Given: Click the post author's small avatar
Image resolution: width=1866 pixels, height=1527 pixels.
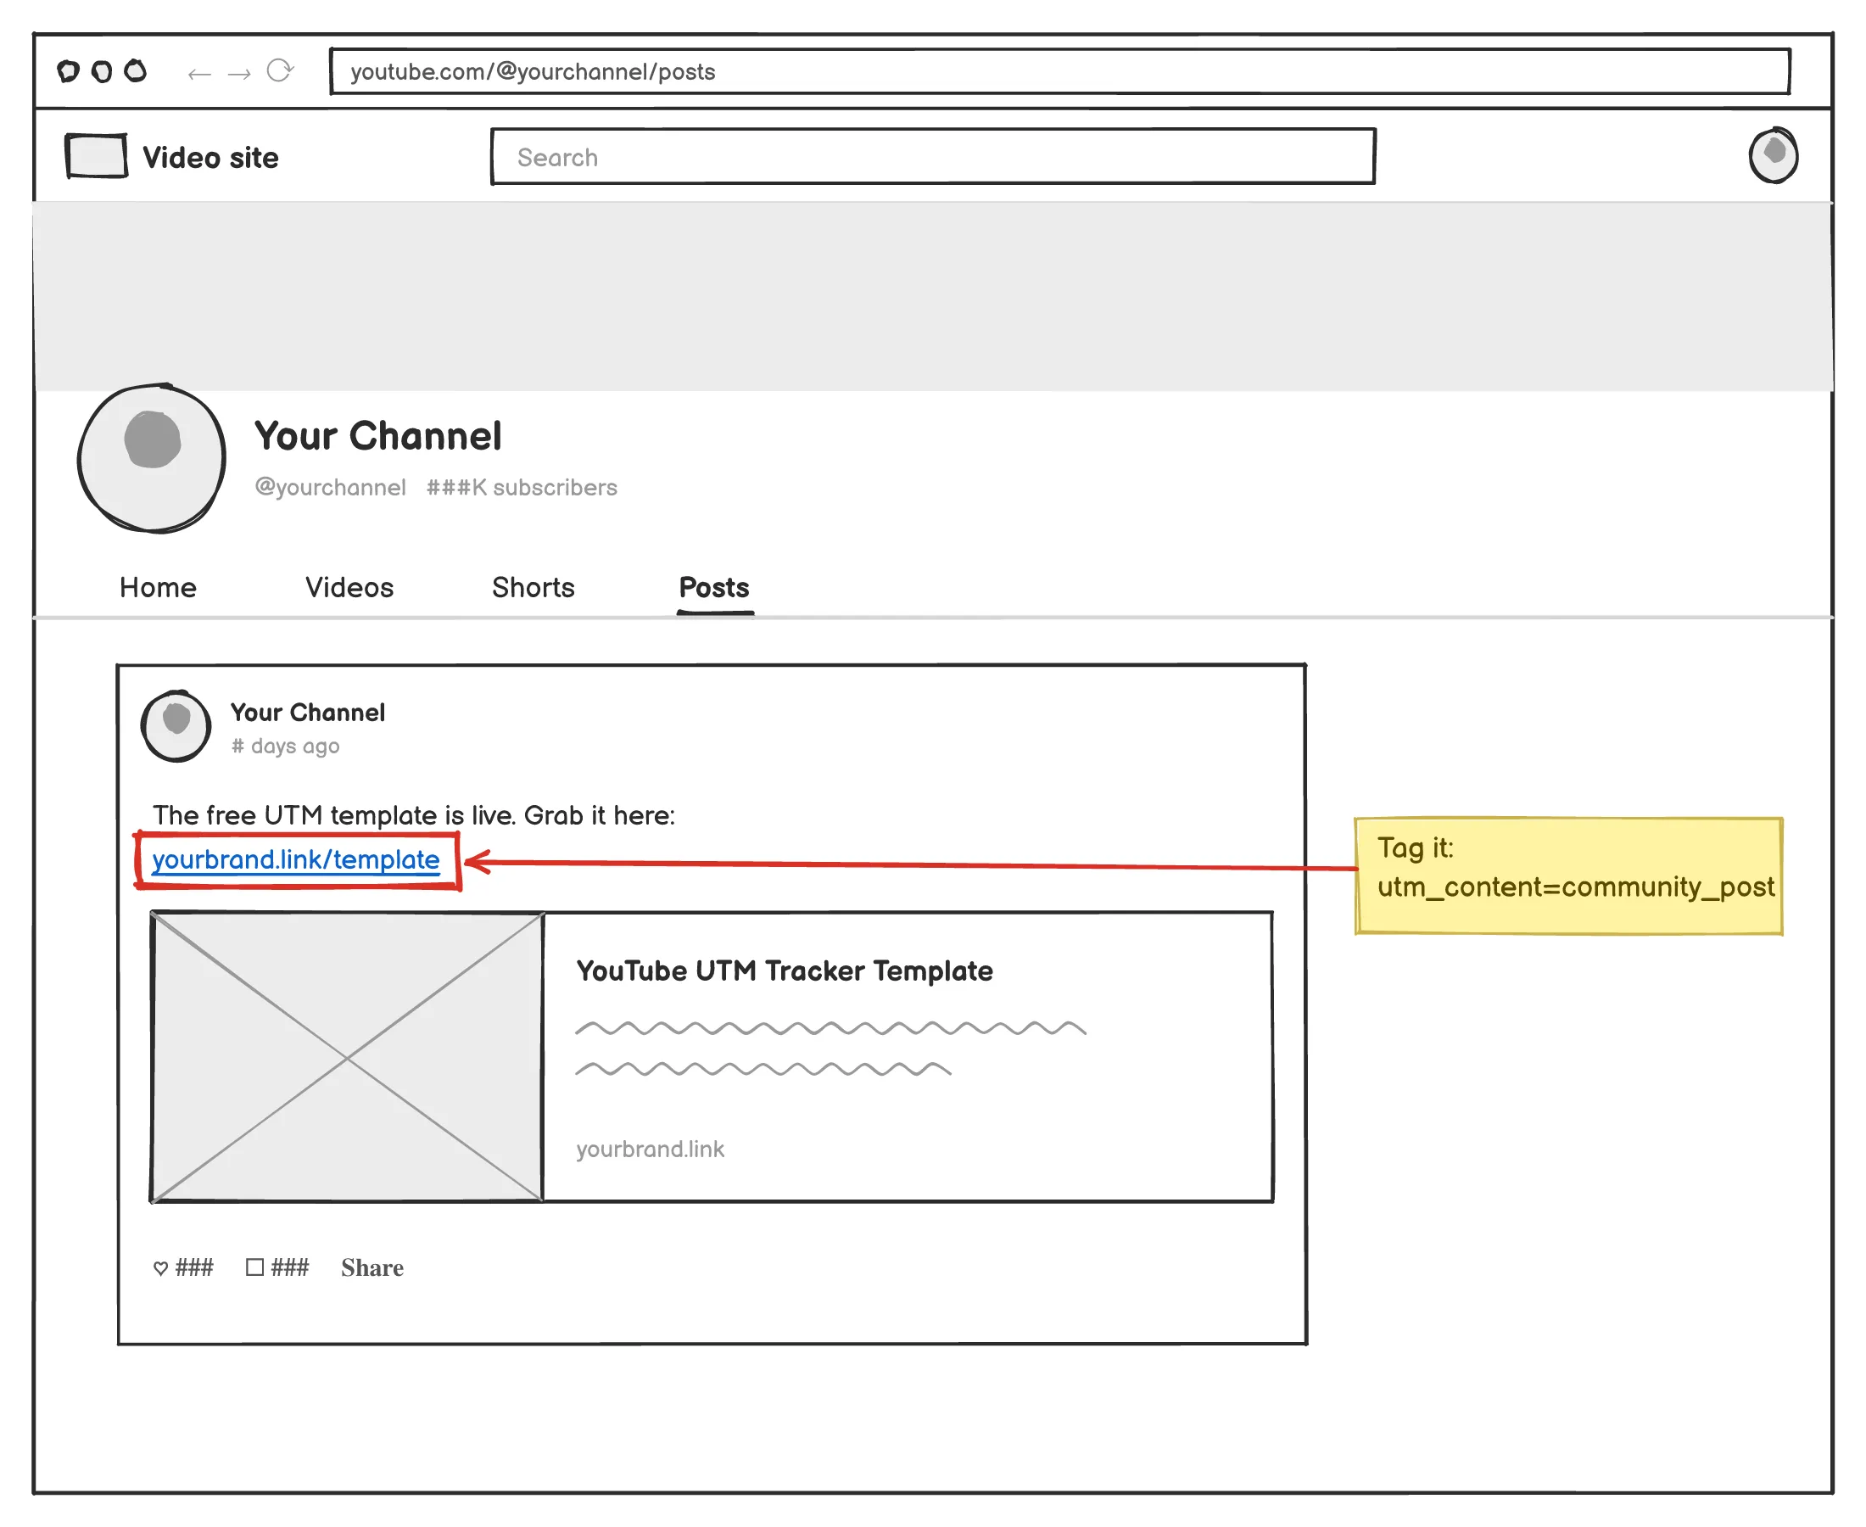Looking at the screenshot, I should coord(176,725).
